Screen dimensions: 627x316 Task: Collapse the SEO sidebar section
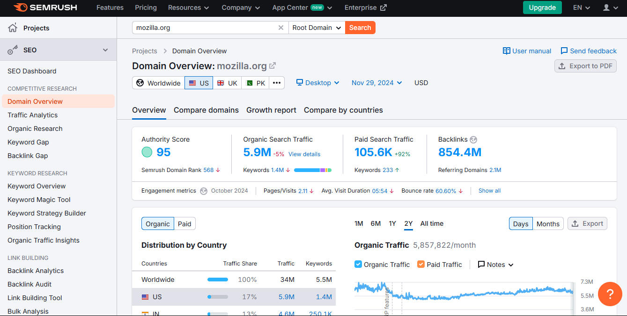(105, 50)
